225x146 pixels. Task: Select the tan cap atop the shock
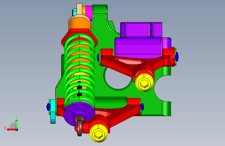pos(79,9)
